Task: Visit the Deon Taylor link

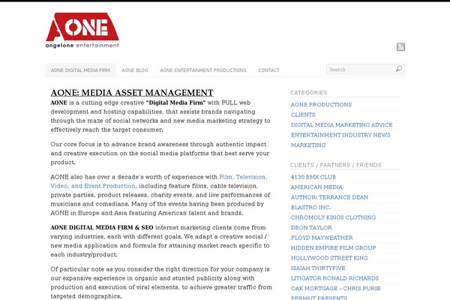Action: pyautogui.click(x=311, y=228)
